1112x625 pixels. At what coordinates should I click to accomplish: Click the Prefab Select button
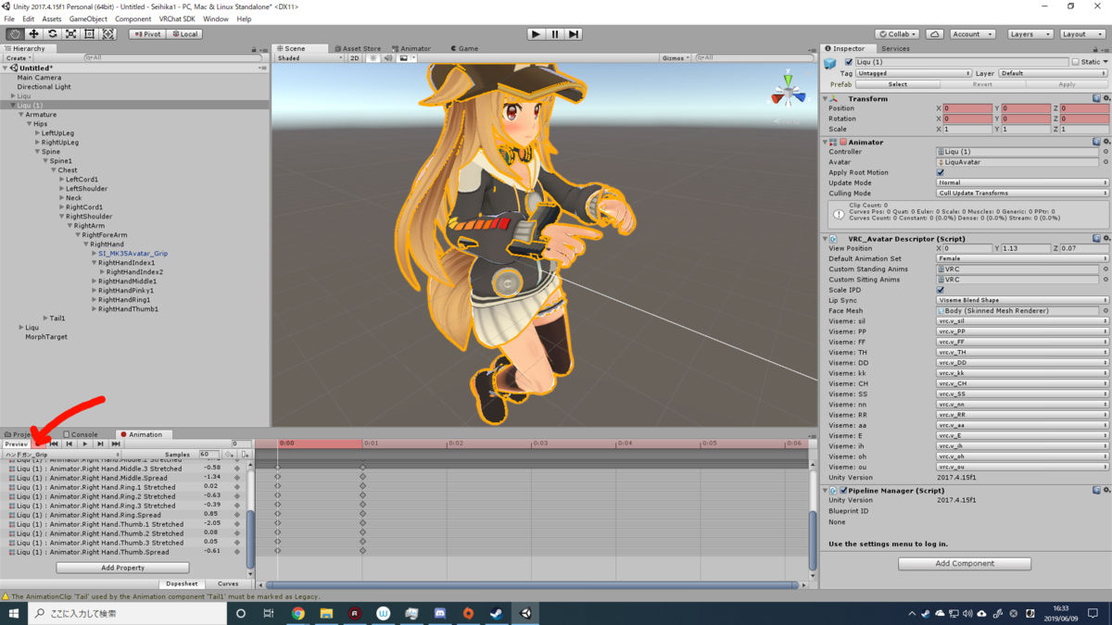pyautogui.click(x=898, y=84)
